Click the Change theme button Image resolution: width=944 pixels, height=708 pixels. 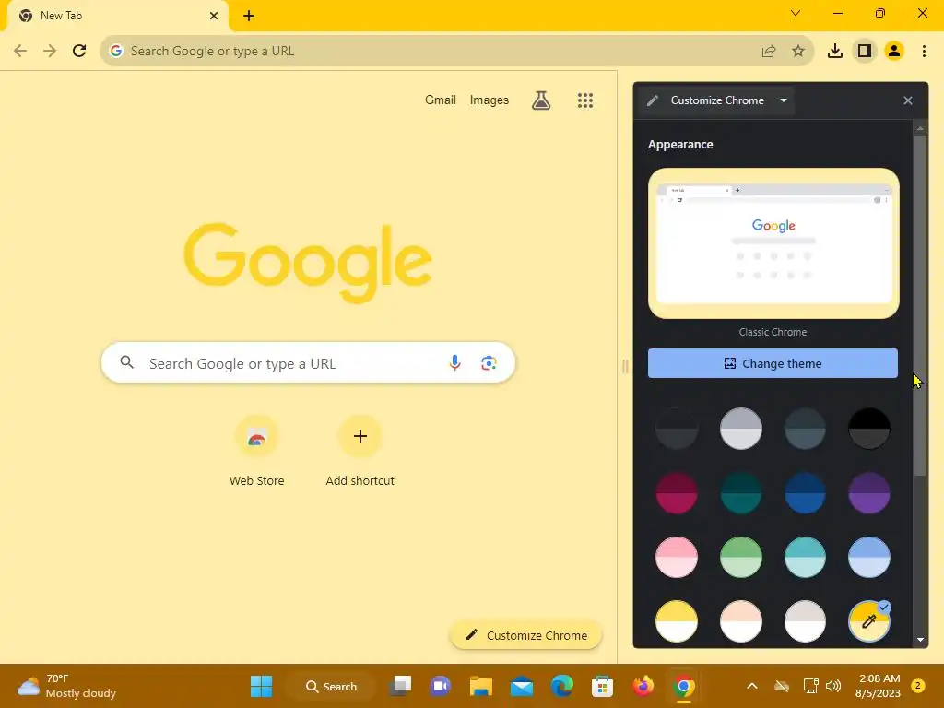(x=773, y=363)
